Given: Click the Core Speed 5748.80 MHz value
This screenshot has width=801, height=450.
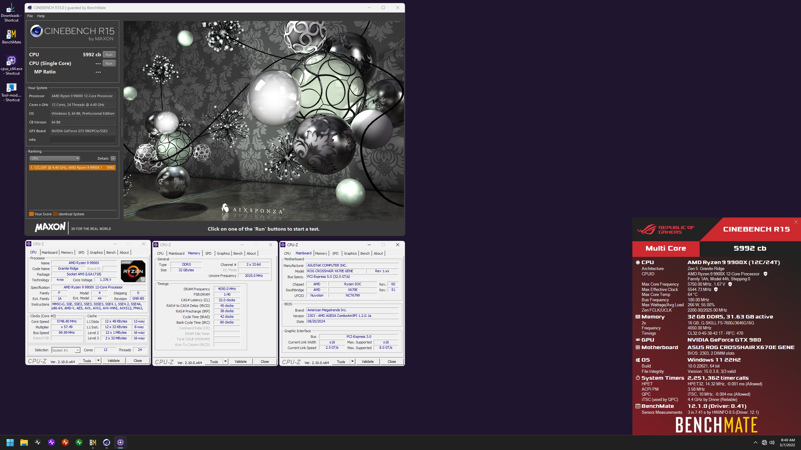Looking at the screenshot, I should point(67,321).
